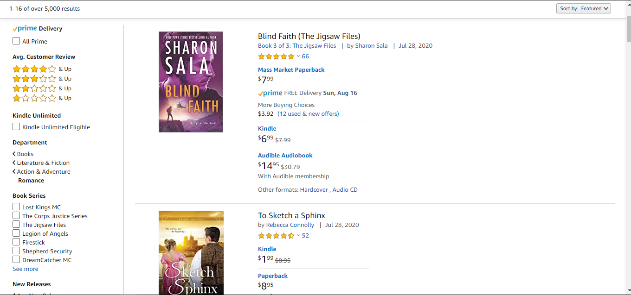Expand Blind Faith ratings popover arrow

click(298, 56)
